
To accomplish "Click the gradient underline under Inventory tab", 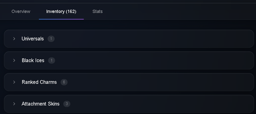I will pyautogui.click(x=61, y=19).
